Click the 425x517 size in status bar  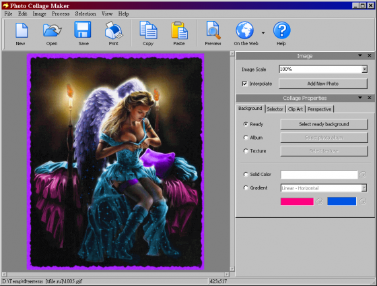tap(218, 281)
